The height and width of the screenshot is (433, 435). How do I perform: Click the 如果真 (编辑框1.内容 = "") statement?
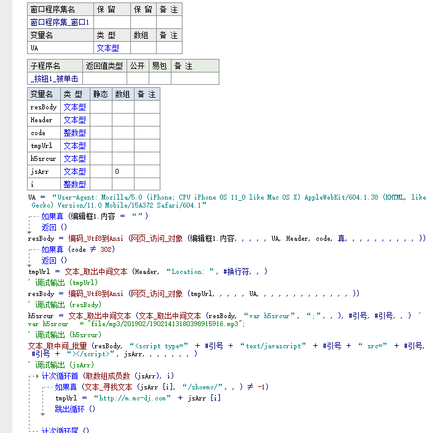[x=95, y=216]
